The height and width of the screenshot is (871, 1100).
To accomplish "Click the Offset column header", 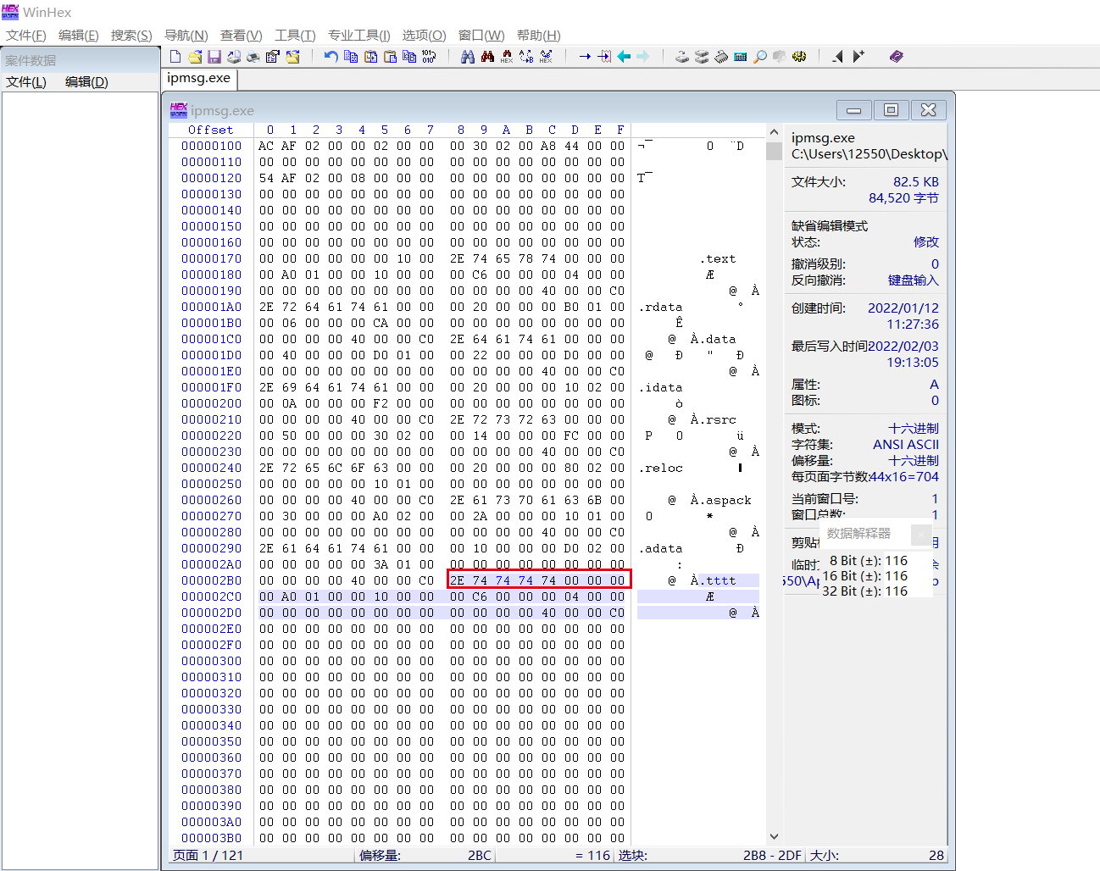I will click(211, 130).
